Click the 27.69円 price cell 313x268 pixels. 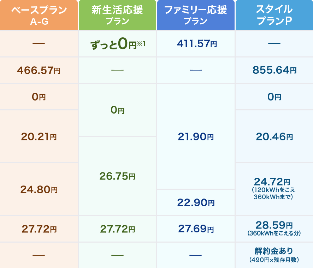[195, 229]
